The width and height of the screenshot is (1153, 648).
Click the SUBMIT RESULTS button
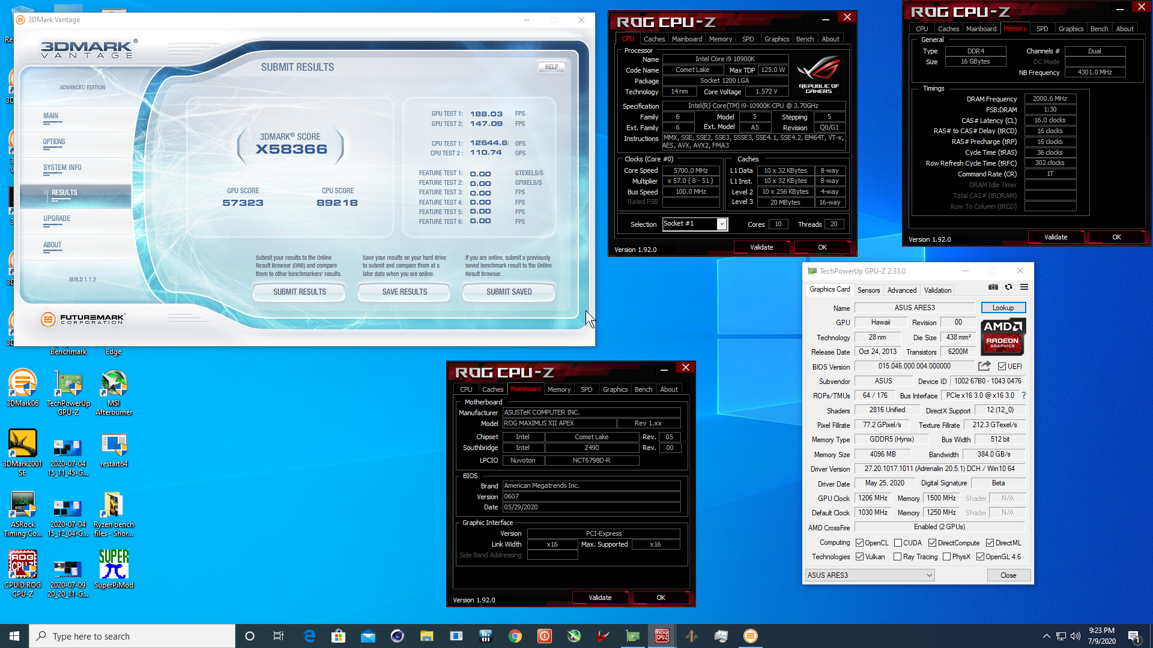[x=300, y=292]
